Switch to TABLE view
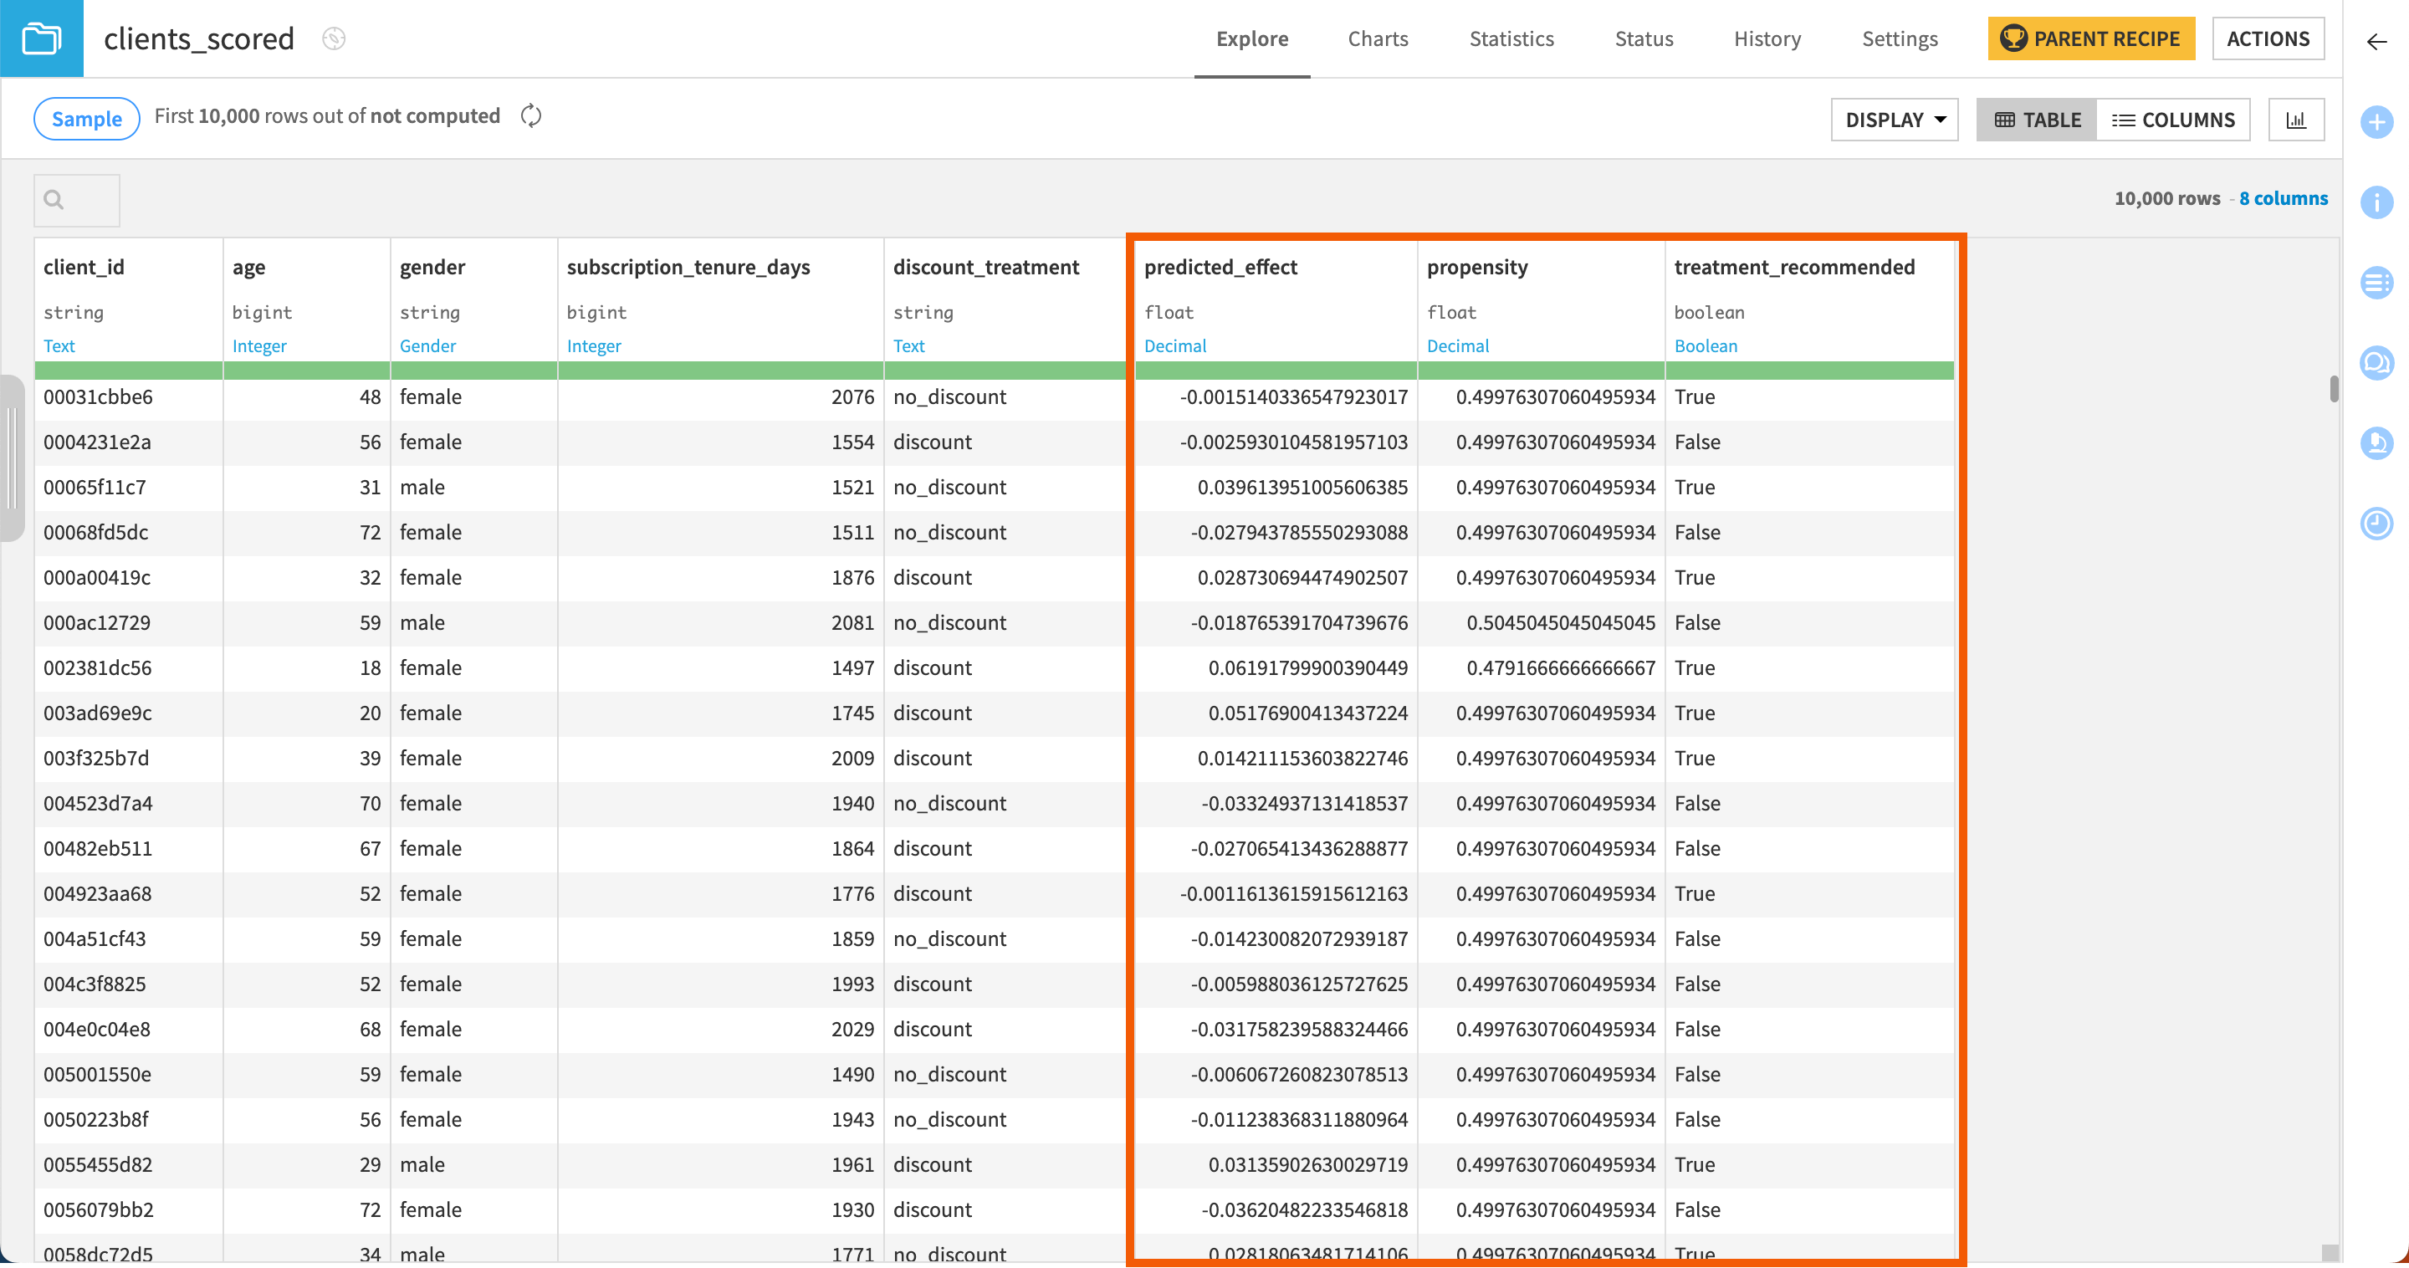 click(2036, 119)
